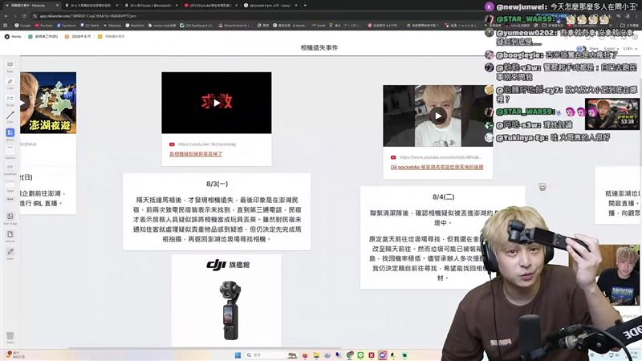Open the 2026年8月 breadcrumb board
Viewport: 642px width, 361px height.
pyautogui.click(x=78, y=36)
